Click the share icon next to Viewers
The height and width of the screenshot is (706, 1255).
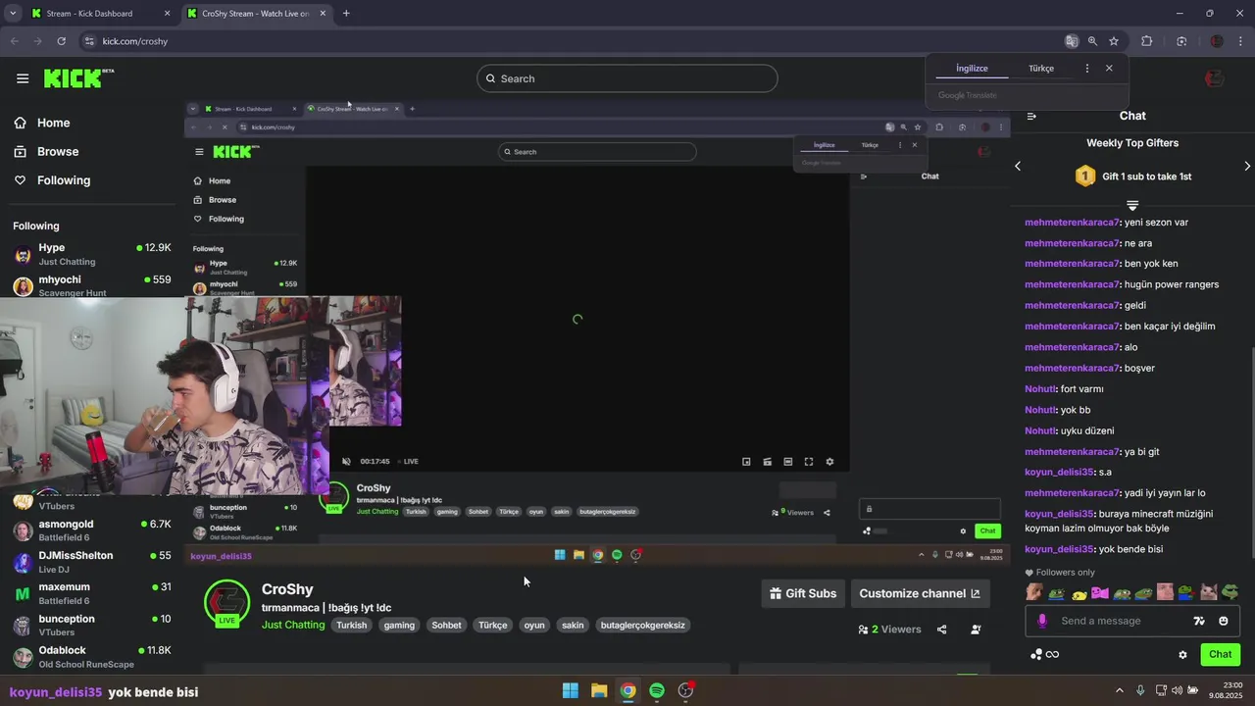tap(942, 630)
